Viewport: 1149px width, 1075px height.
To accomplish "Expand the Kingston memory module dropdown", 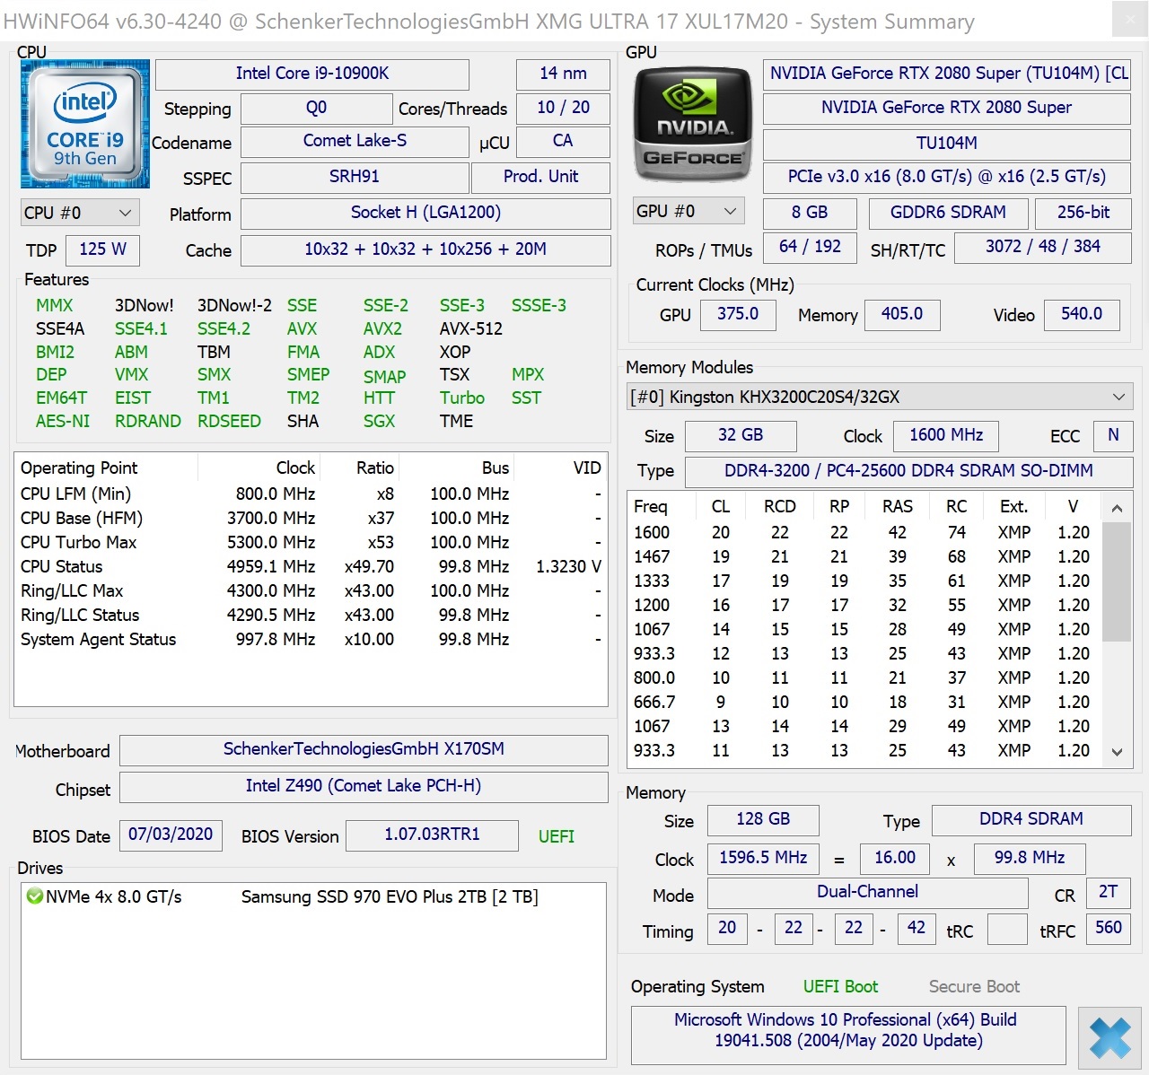I will point(880,397).
